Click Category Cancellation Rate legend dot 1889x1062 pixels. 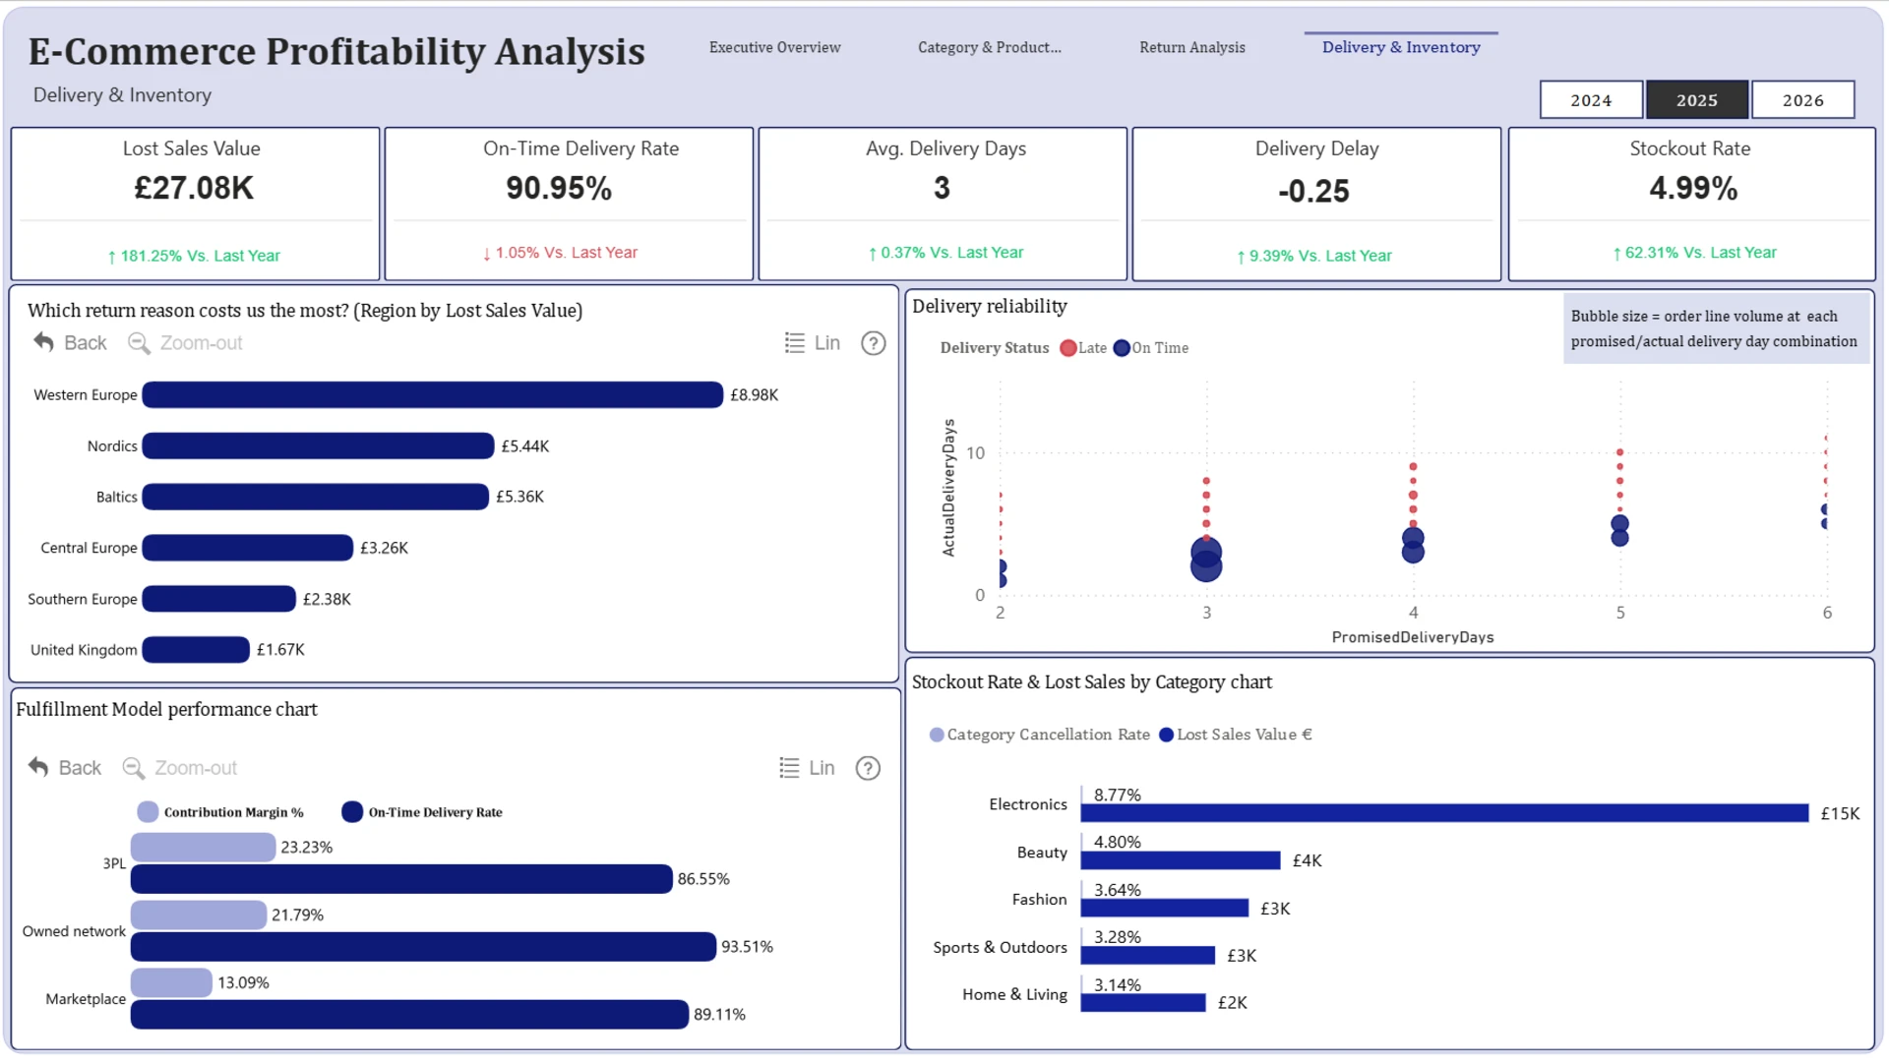[x=937, y=735]
